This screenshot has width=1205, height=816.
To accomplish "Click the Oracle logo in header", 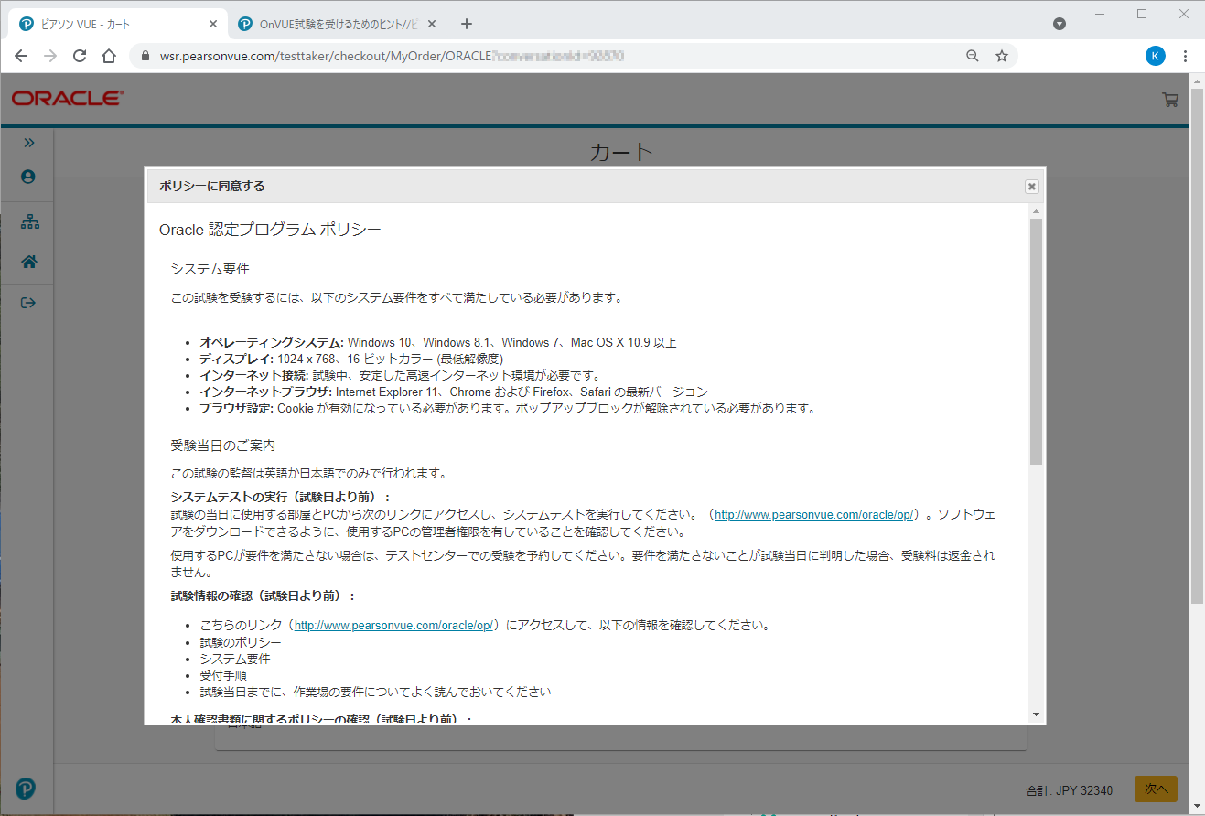I will click(68, 99).
